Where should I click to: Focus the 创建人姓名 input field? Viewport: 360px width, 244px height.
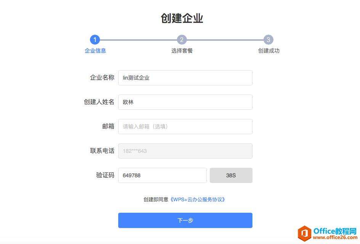coord(185,102)
